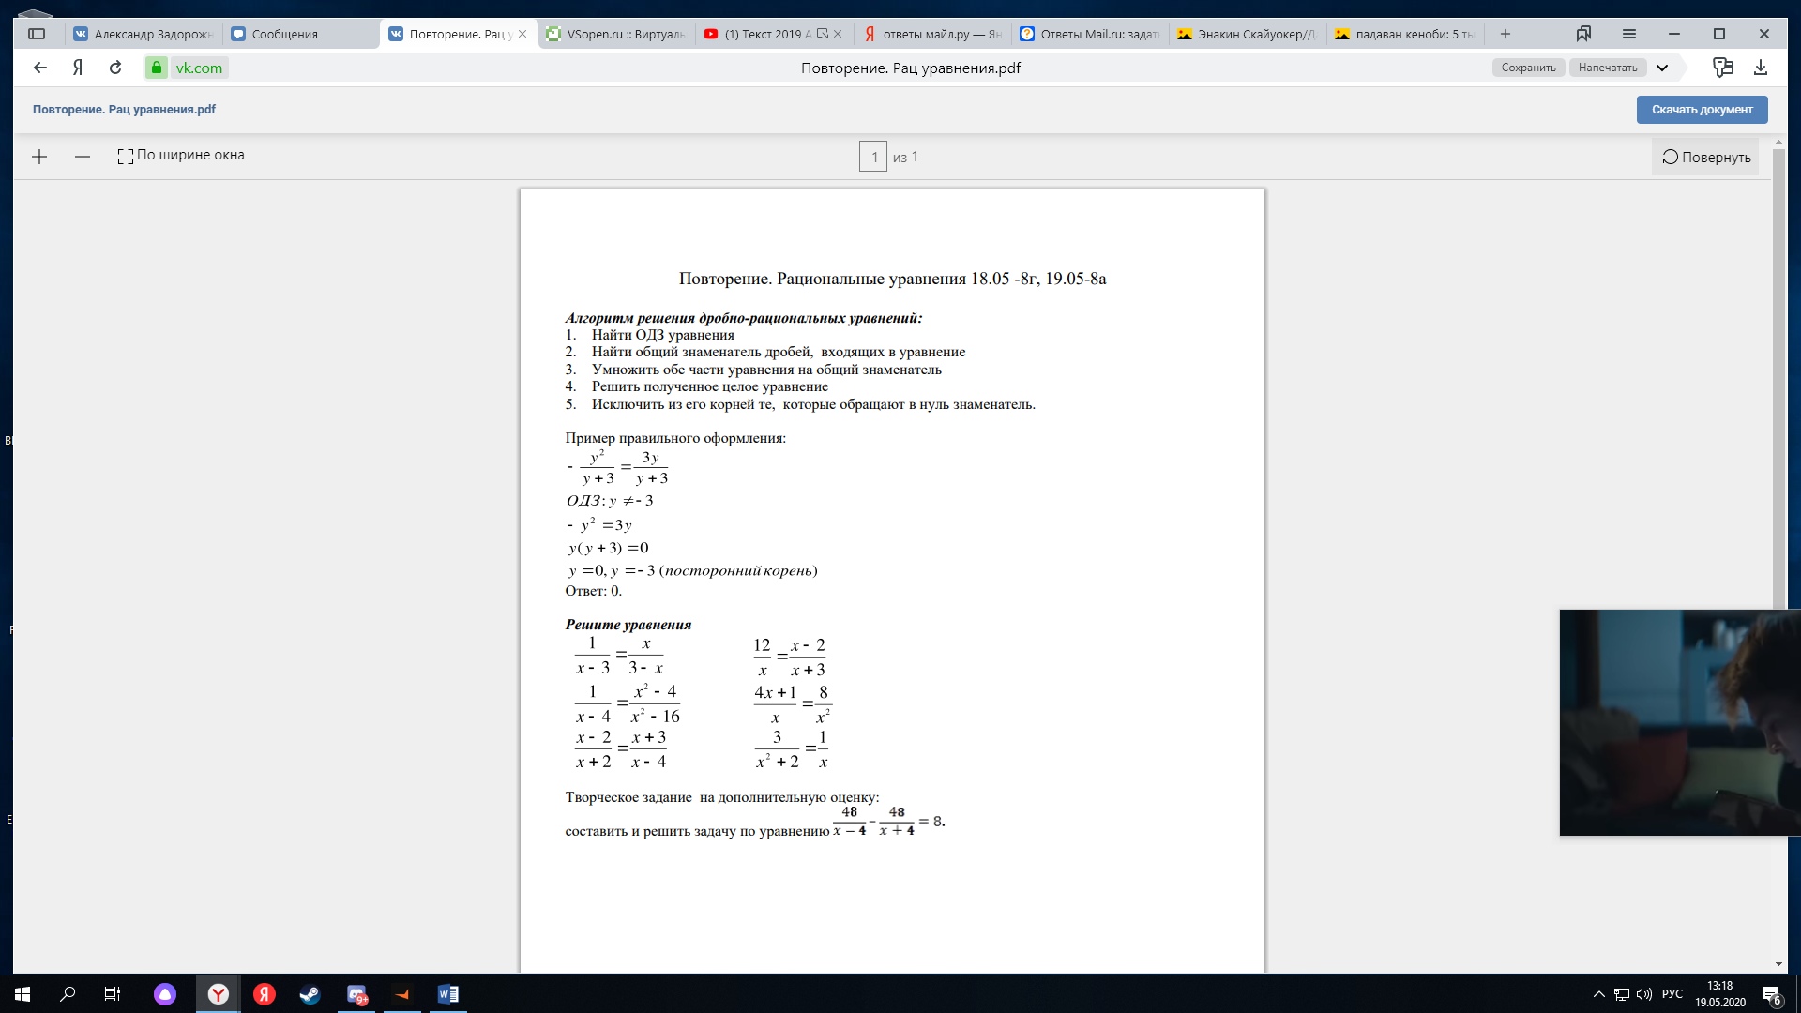Zoom out the PDF with minus
Viewport: 1801px width, 1013px height.
click(83, 157)
